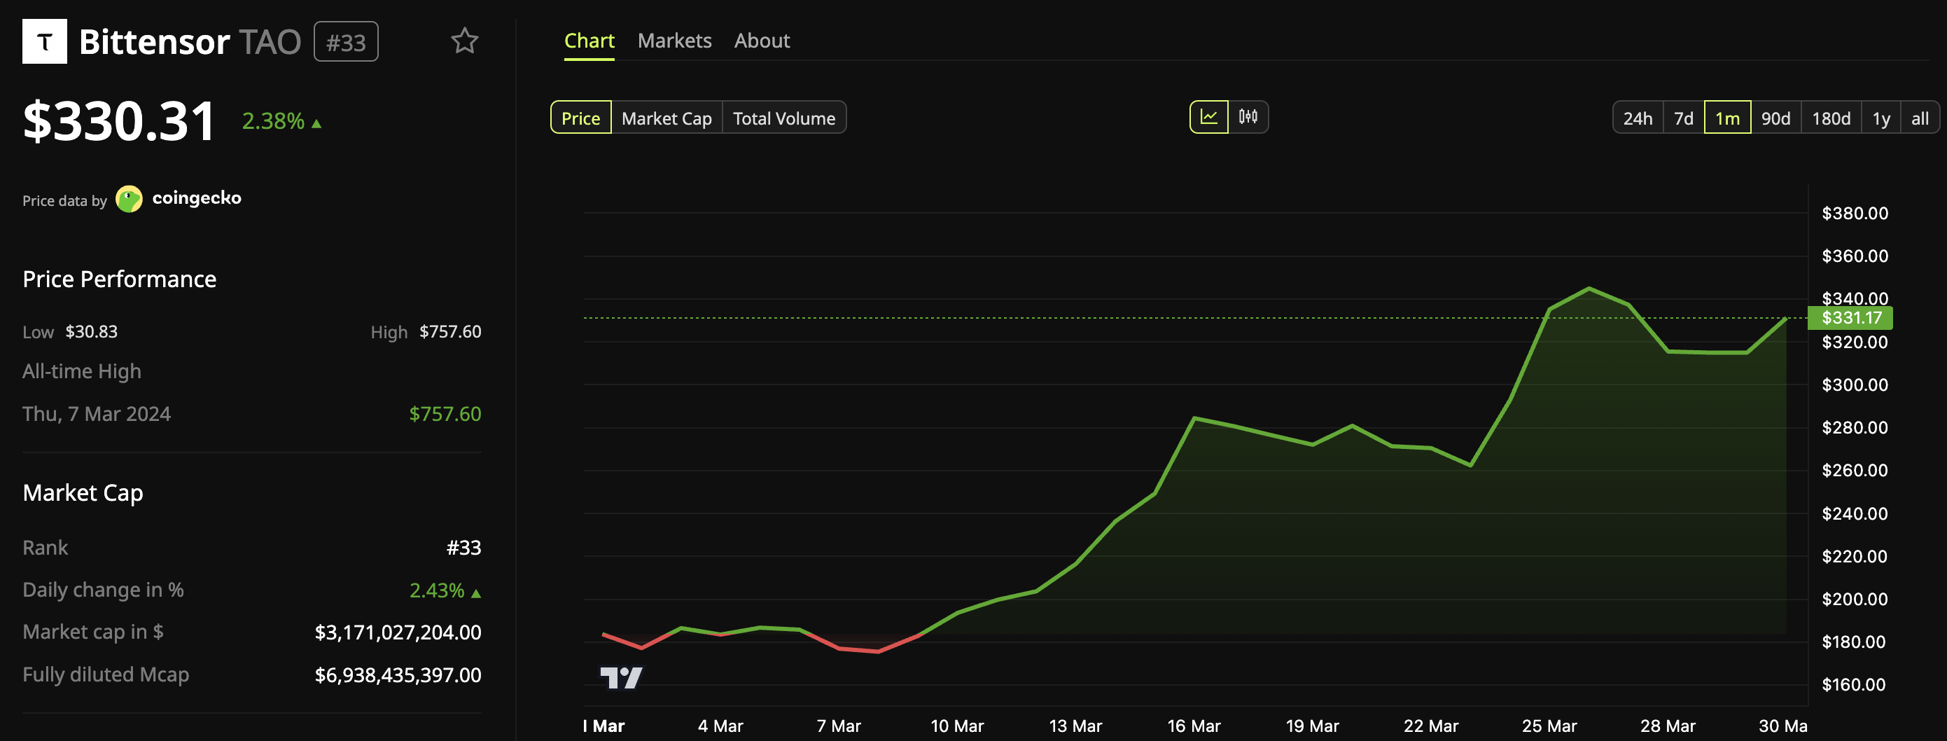Open the CoinGecko logo link

179,198
